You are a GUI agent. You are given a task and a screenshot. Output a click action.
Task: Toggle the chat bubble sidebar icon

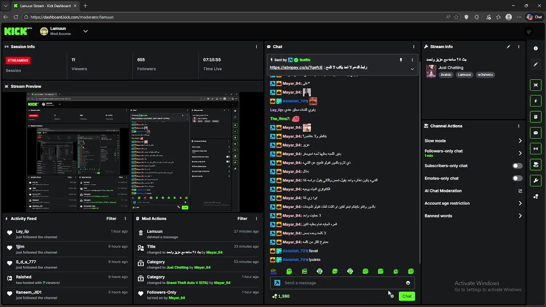536,133
